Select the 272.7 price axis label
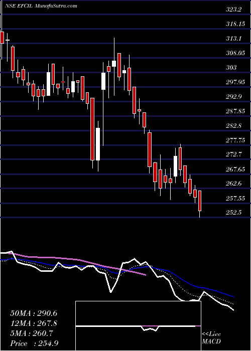The width and height of the screenshot is (251, 351). pyautogui.click(x=233, y=154)
